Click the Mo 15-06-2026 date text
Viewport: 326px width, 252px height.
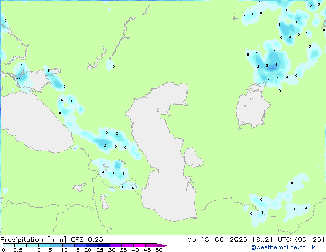tap(217, 240)
